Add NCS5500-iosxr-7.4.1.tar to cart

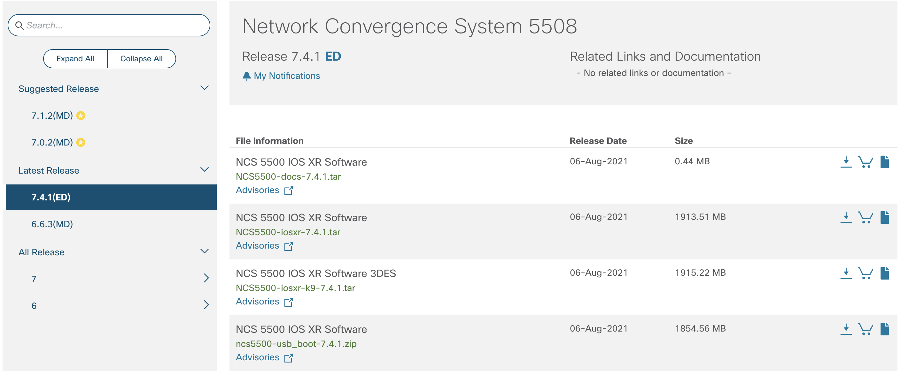(865, 217)
